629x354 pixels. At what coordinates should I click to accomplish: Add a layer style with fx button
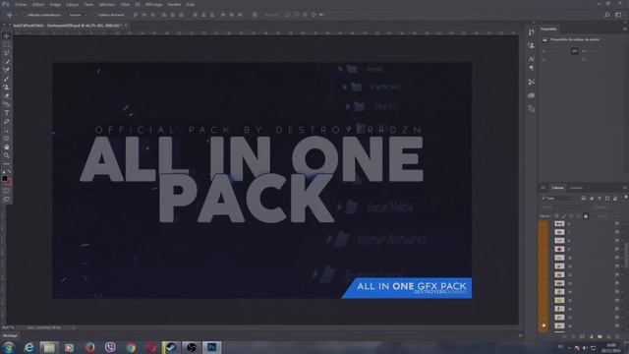[x=573, y=336]
